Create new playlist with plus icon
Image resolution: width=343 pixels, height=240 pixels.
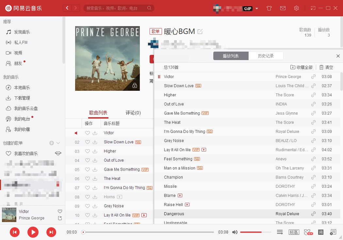[x=52, y=143]
